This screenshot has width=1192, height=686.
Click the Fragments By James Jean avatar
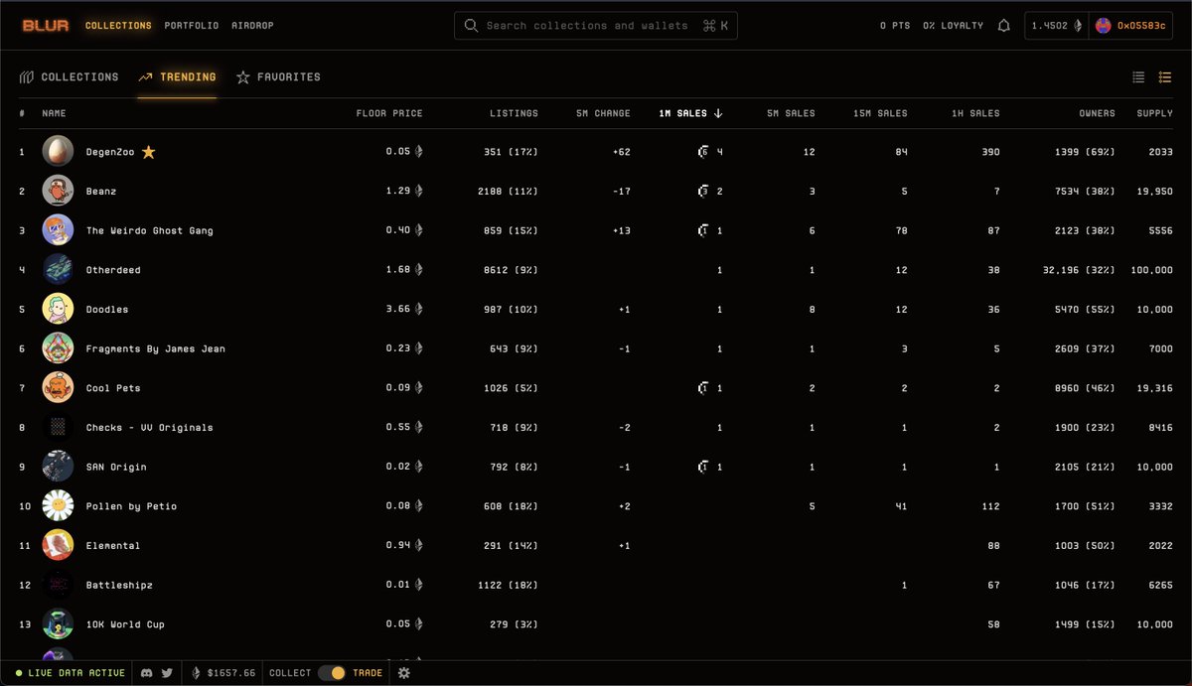[x=58, y=348]
